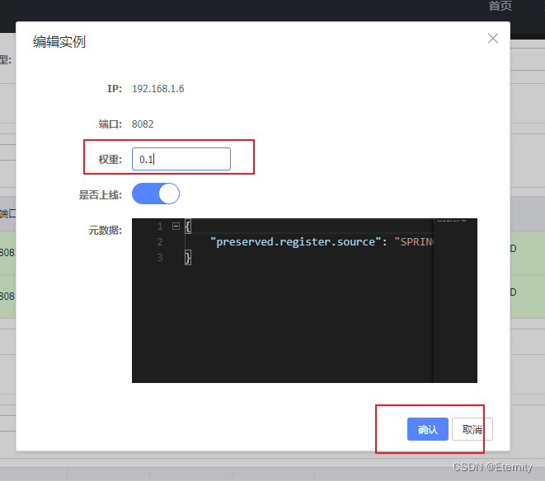The image size is (545, 481).
Task: Click into the 权重 weight input field
Action: pos(181,159)
